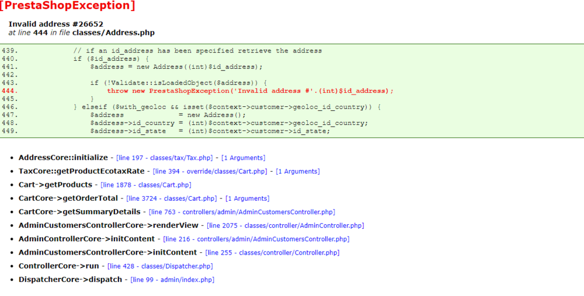Open the 'line 99 - admin/index.php' link

[x=172, y=280]
